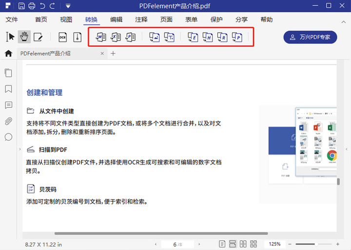
Task: Open the 页面 tab
Action: [x=166, y=20]
